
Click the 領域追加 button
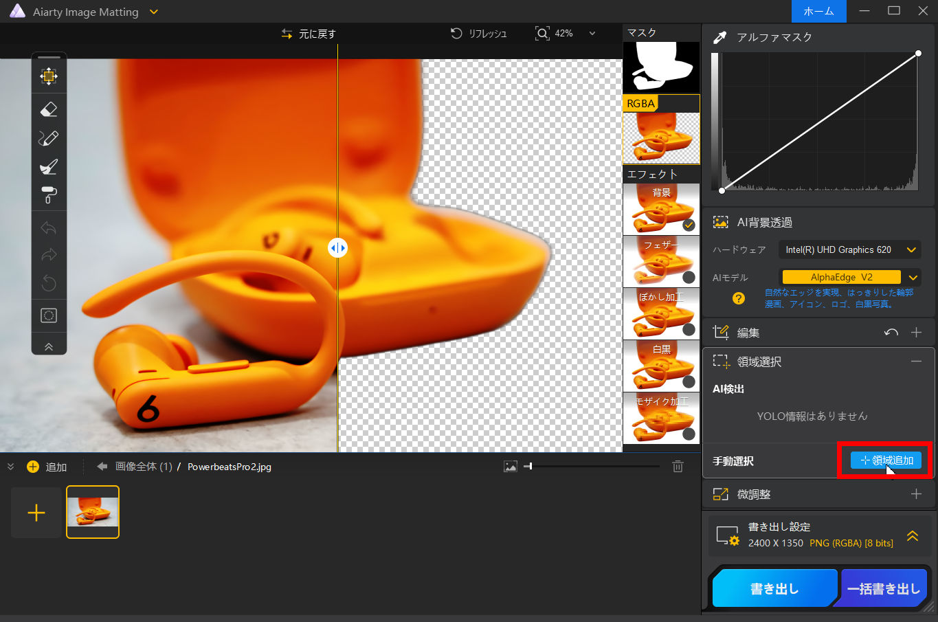click(x=886, y=460)
